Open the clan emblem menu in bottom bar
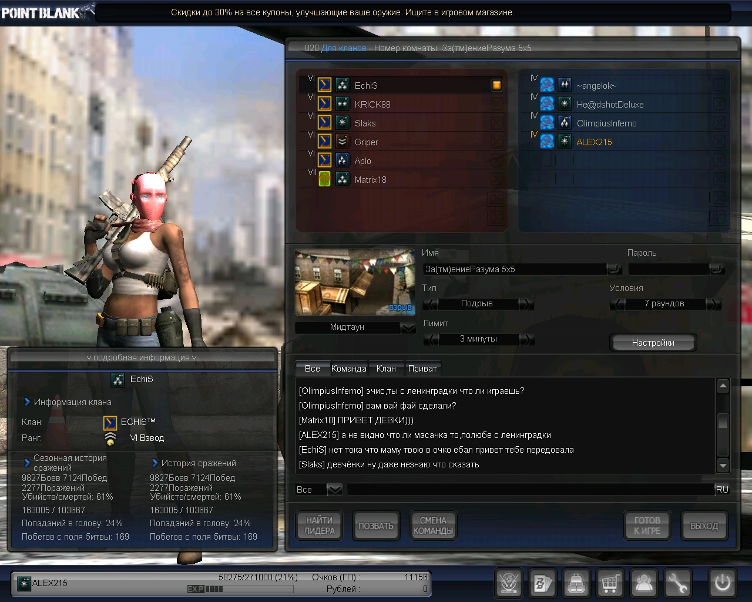The width and height of the screenshot is (752, 602). click(509, 583)
